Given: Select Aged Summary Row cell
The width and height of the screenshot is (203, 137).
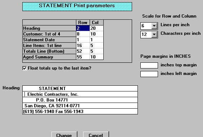Looking at the screenshot, I should tap(83, 57).
